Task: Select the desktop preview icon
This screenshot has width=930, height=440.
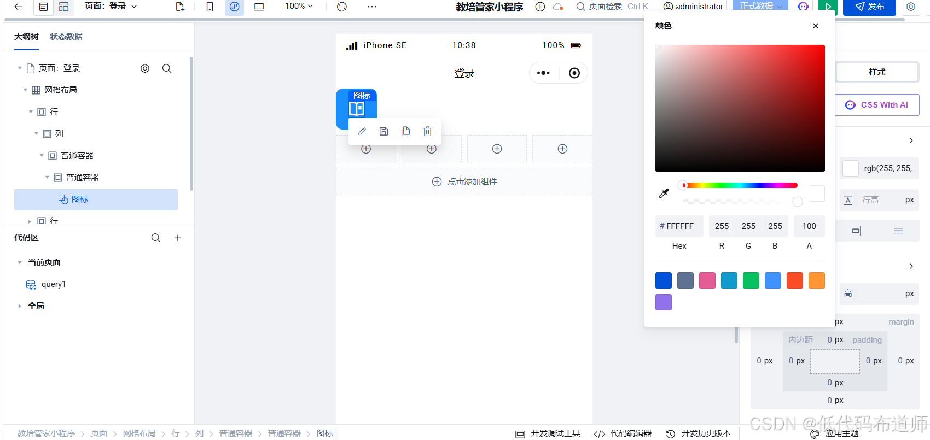Action: click(259, 7)
